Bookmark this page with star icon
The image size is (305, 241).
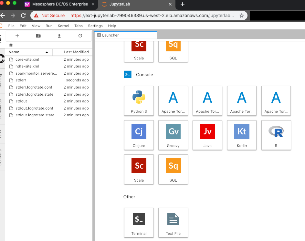click(x=241, y=16)
